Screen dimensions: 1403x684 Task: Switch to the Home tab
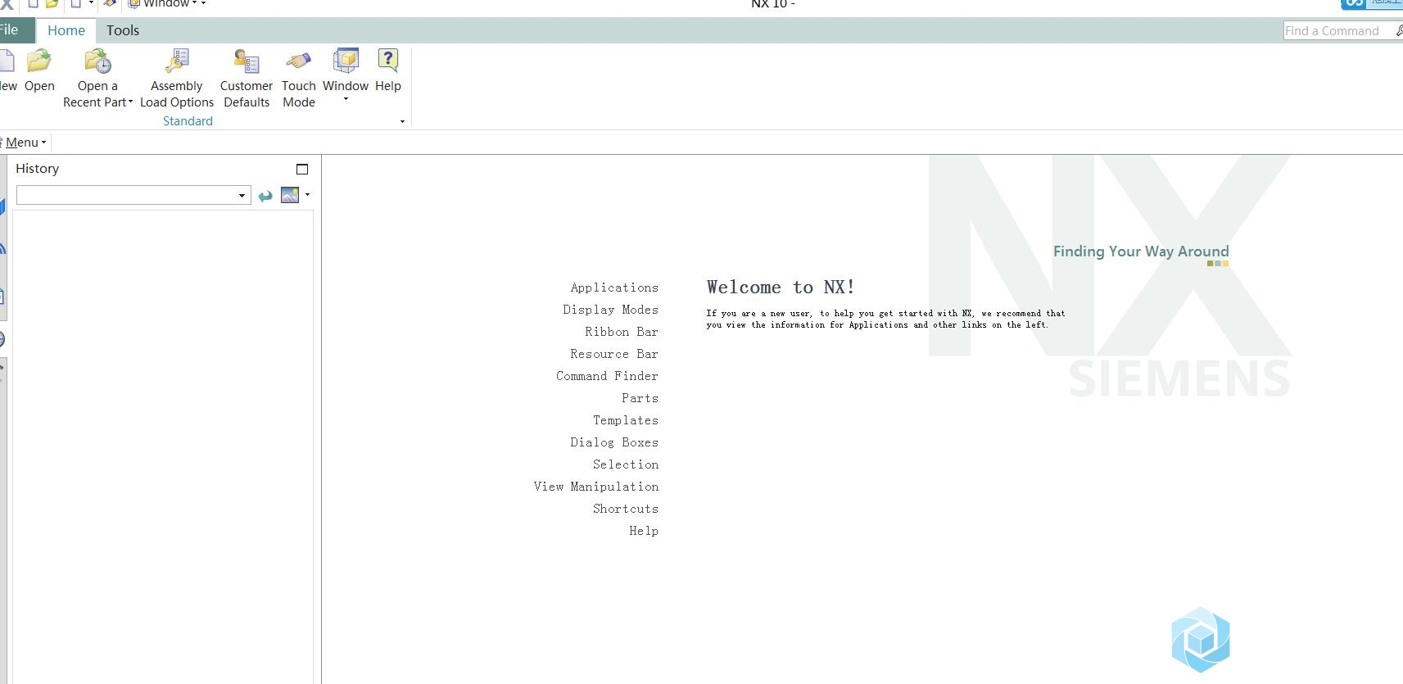66,30
